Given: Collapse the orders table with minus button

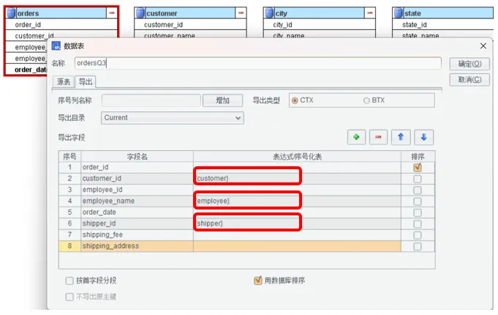Looking at the screenshot, I should (x=112, y=13).
